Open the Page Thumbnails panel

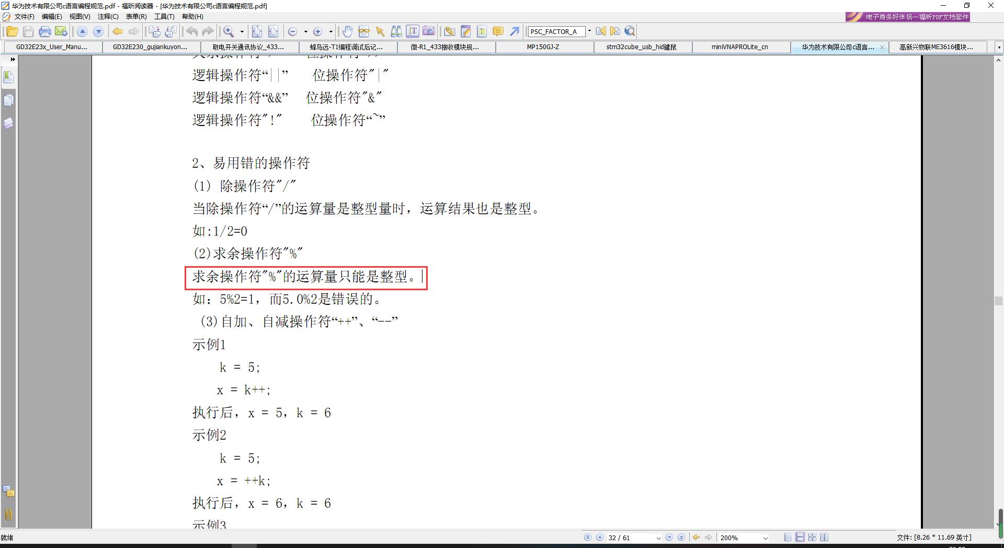(8, 100)
